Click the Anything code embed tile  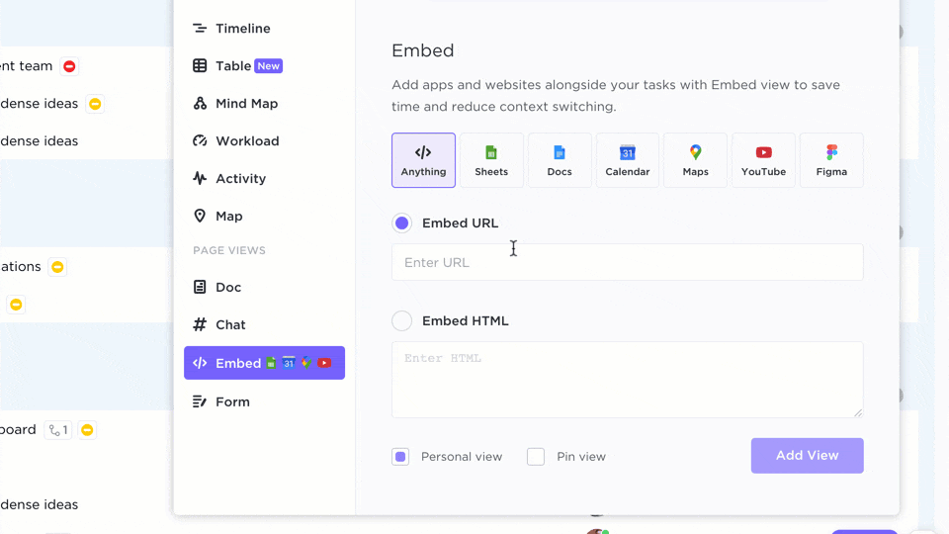click(423, 160)
